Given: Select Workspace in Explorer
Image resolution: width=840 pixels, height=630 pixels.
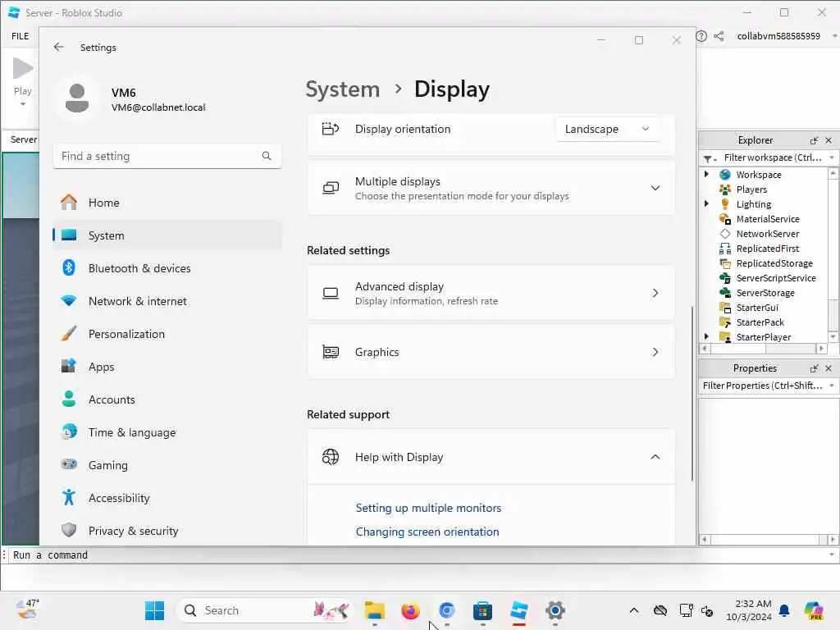Looking at the screenshot, I should (759, 175).
